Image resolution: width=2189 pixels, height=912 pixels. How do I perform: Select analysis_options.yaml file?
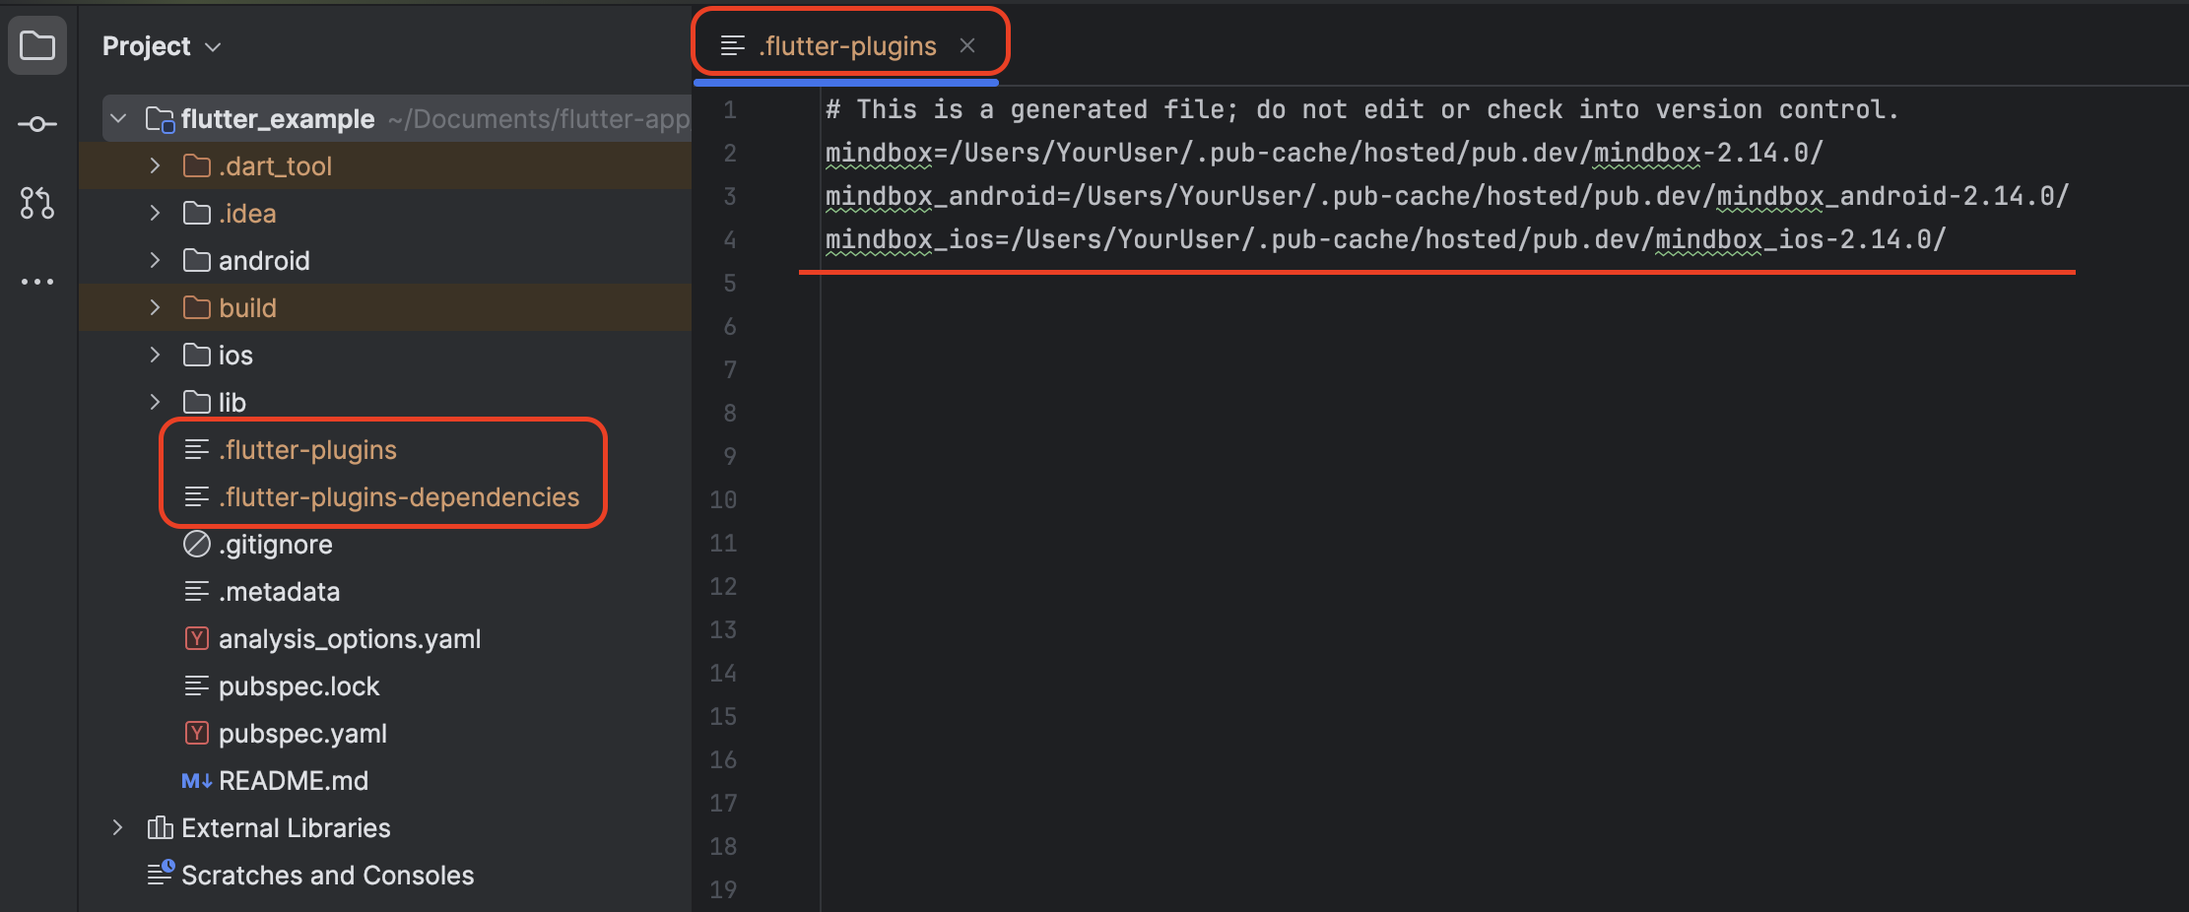pyautogui.click(x=350, y=639)
